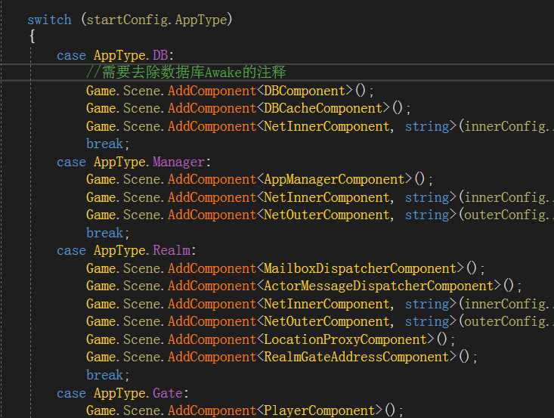Click the opening brace of the switch block

[32, 36]
